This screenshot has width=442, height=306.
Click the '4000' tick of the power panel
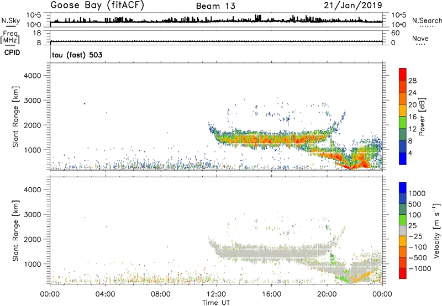click(33, 76)
